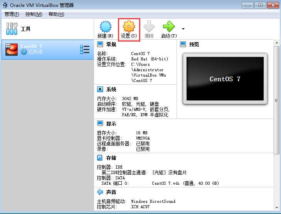Screen dimensions: 281x214
Task: Open the Tools (工具) wrench icon
Action: pos(12,28)
